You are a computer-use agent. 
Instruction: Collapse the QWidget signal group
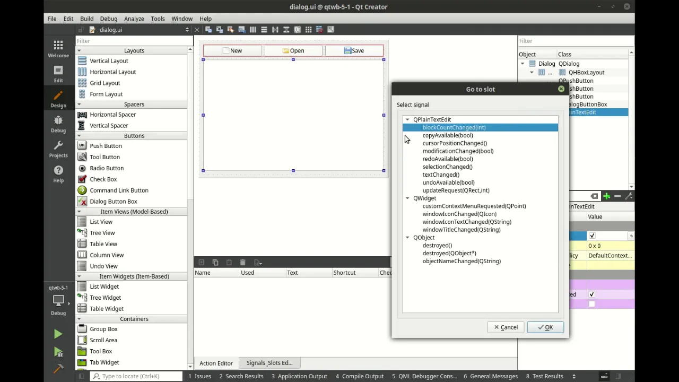tap(407, 198)
